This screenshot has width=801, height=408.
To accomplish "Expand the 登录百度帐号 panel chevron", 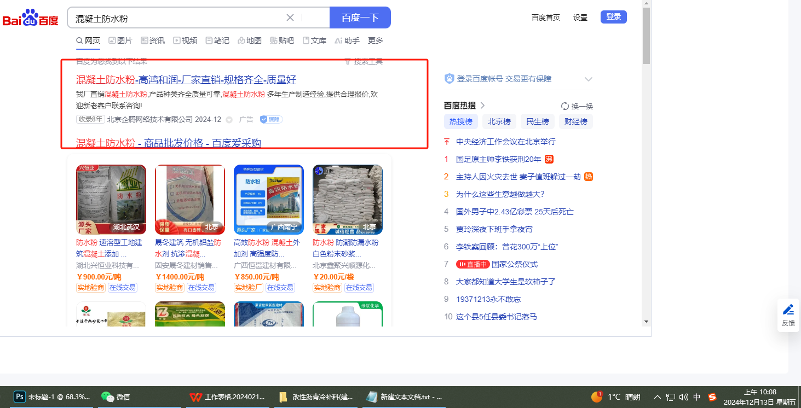I will click(589, 79).
